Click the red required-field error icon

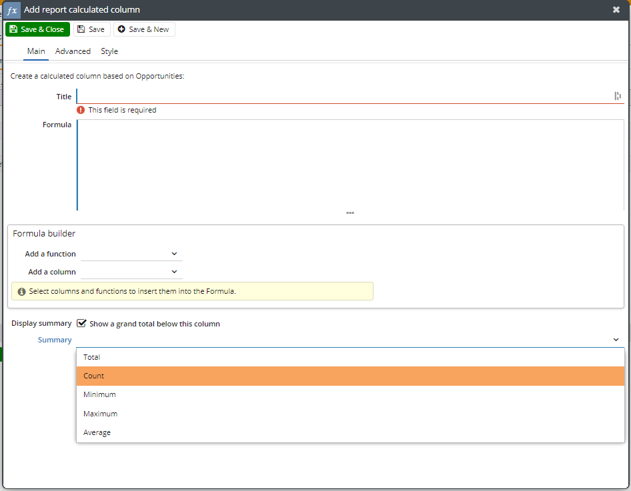pyautogui.click(x=81, y=110)
